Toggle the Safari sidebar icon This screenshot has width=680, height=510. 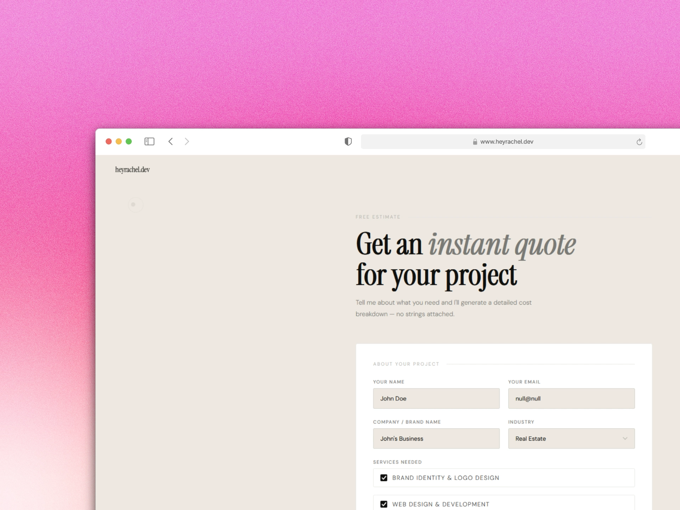[149, 142]
